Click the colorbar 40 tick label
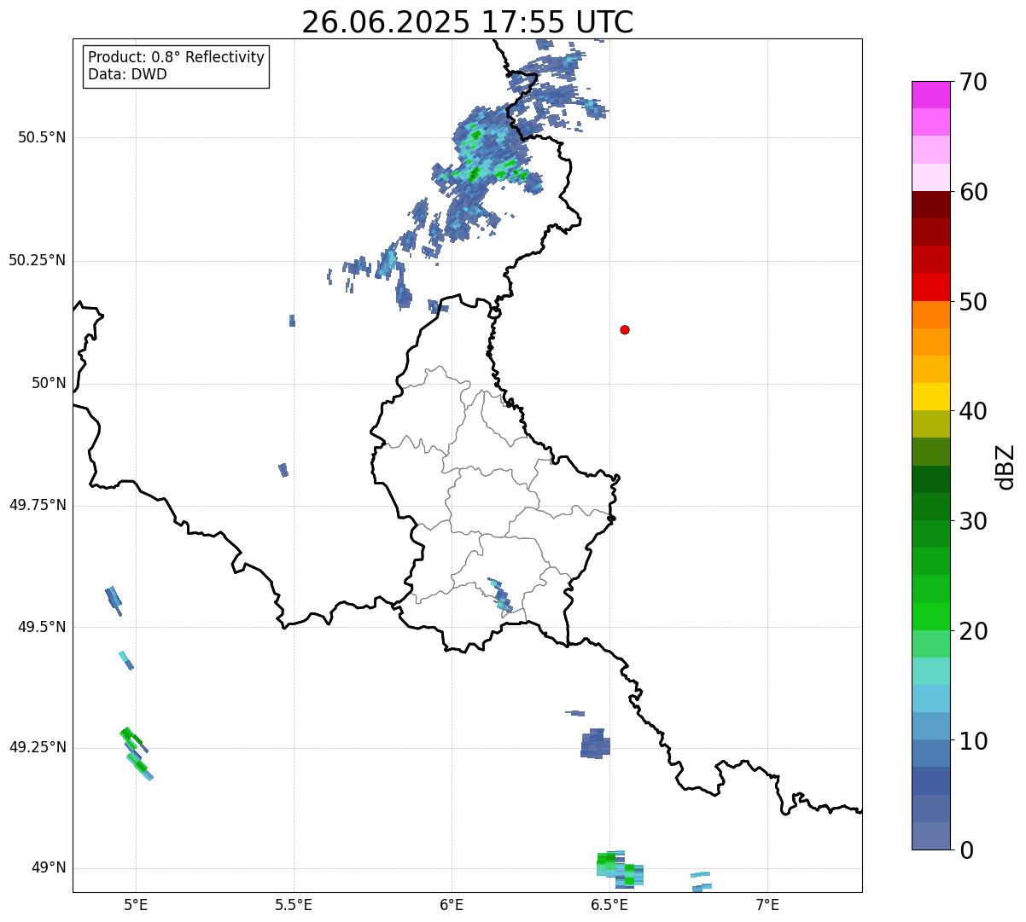 pyautogui.click(x=973, y=411)
